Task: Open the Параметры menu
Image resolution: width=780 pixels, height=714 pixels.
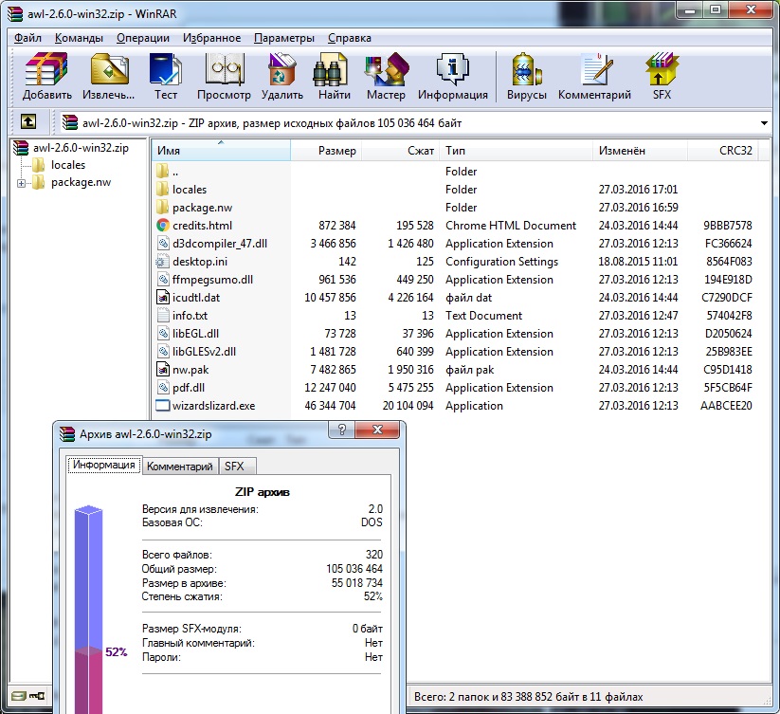Action: 284,38
